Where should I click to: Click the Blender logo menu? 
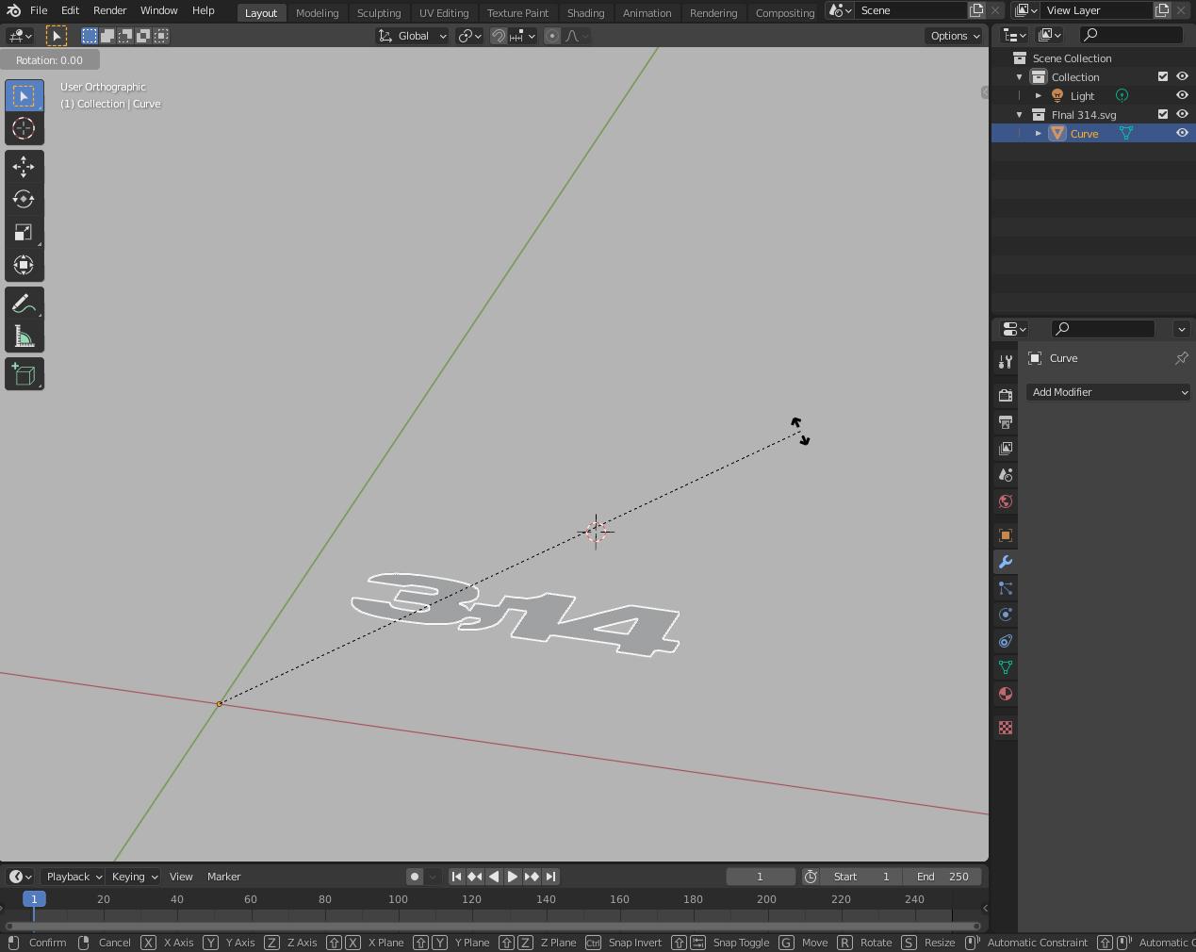(x=13, y=10)
